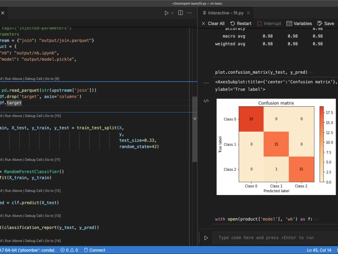Restart the interactive kernel

click(x=241, y=24)
